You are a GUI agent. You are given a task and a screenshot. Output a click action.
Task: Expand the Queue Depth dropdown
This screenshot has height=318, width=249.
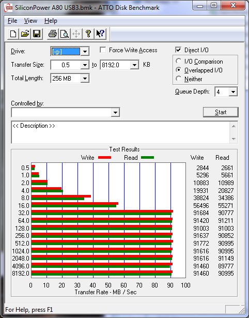pos(233,92)
